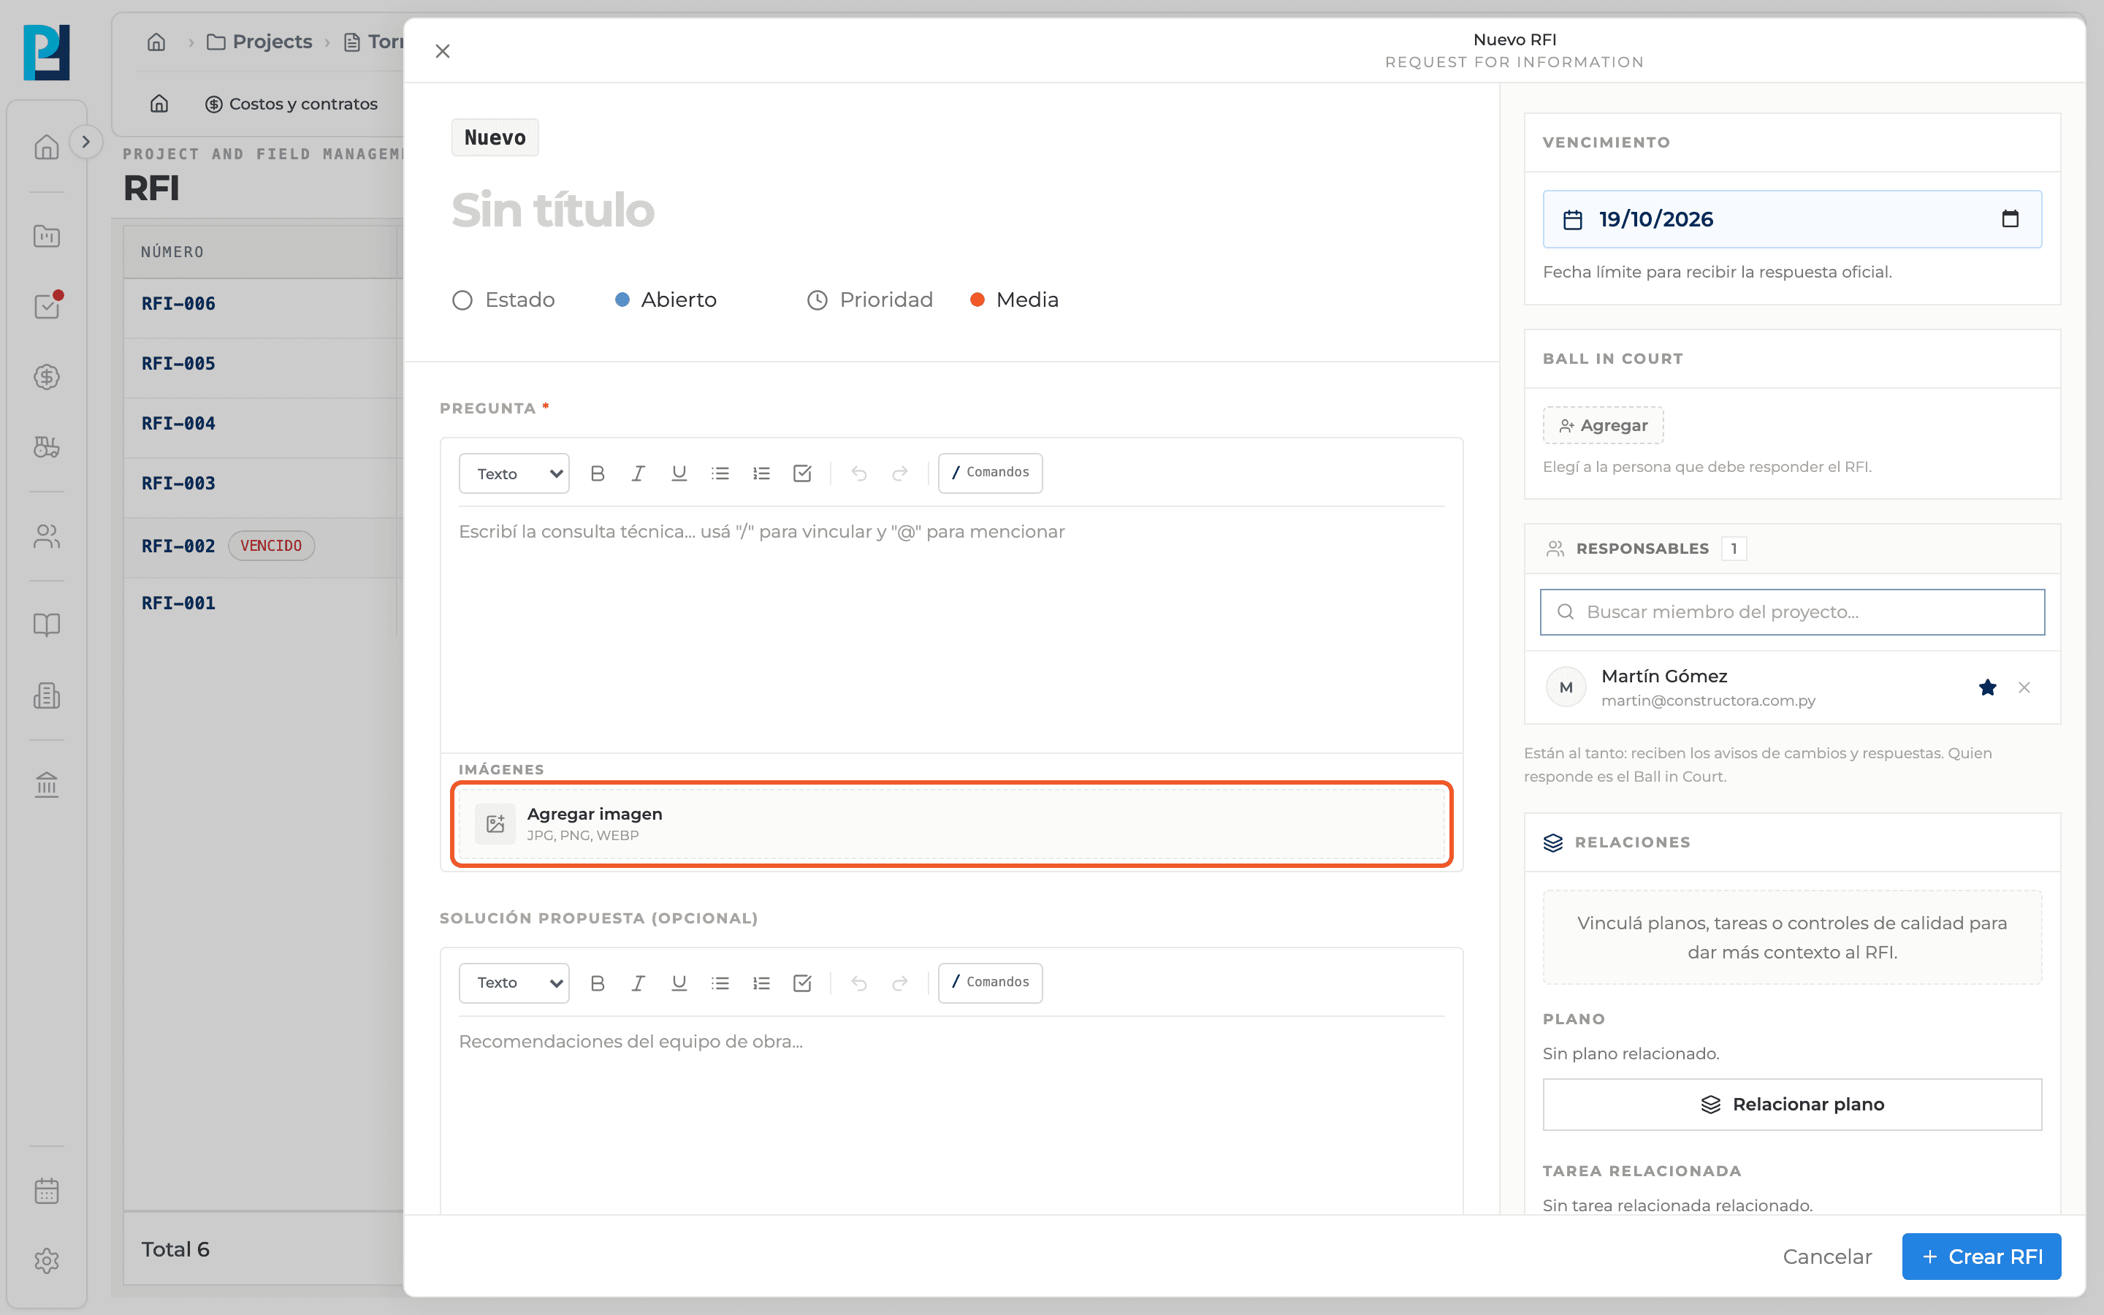Toggle underline in the Pregunta editor
The height and width of the screenshot is (1315, 2104).
click(679, 473)
